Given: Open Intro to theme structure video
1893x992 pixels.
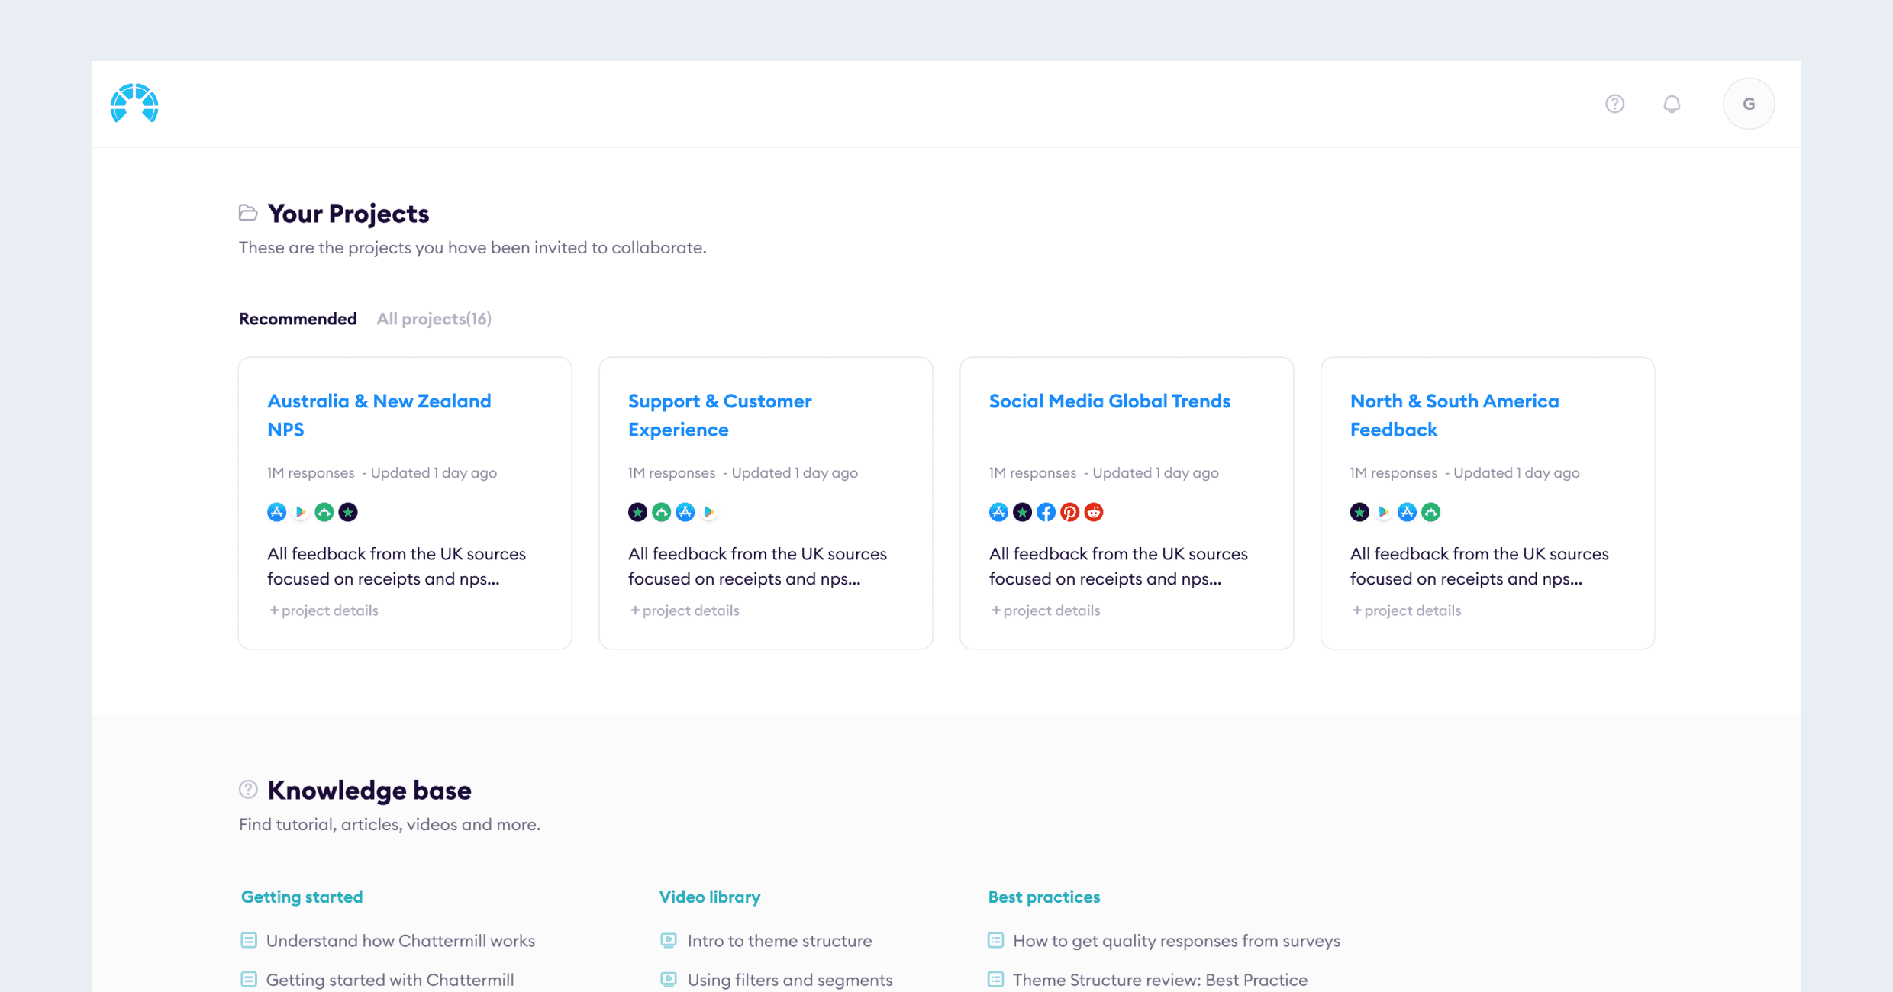Looking at the screenshot, I should (x=779, y=941).
